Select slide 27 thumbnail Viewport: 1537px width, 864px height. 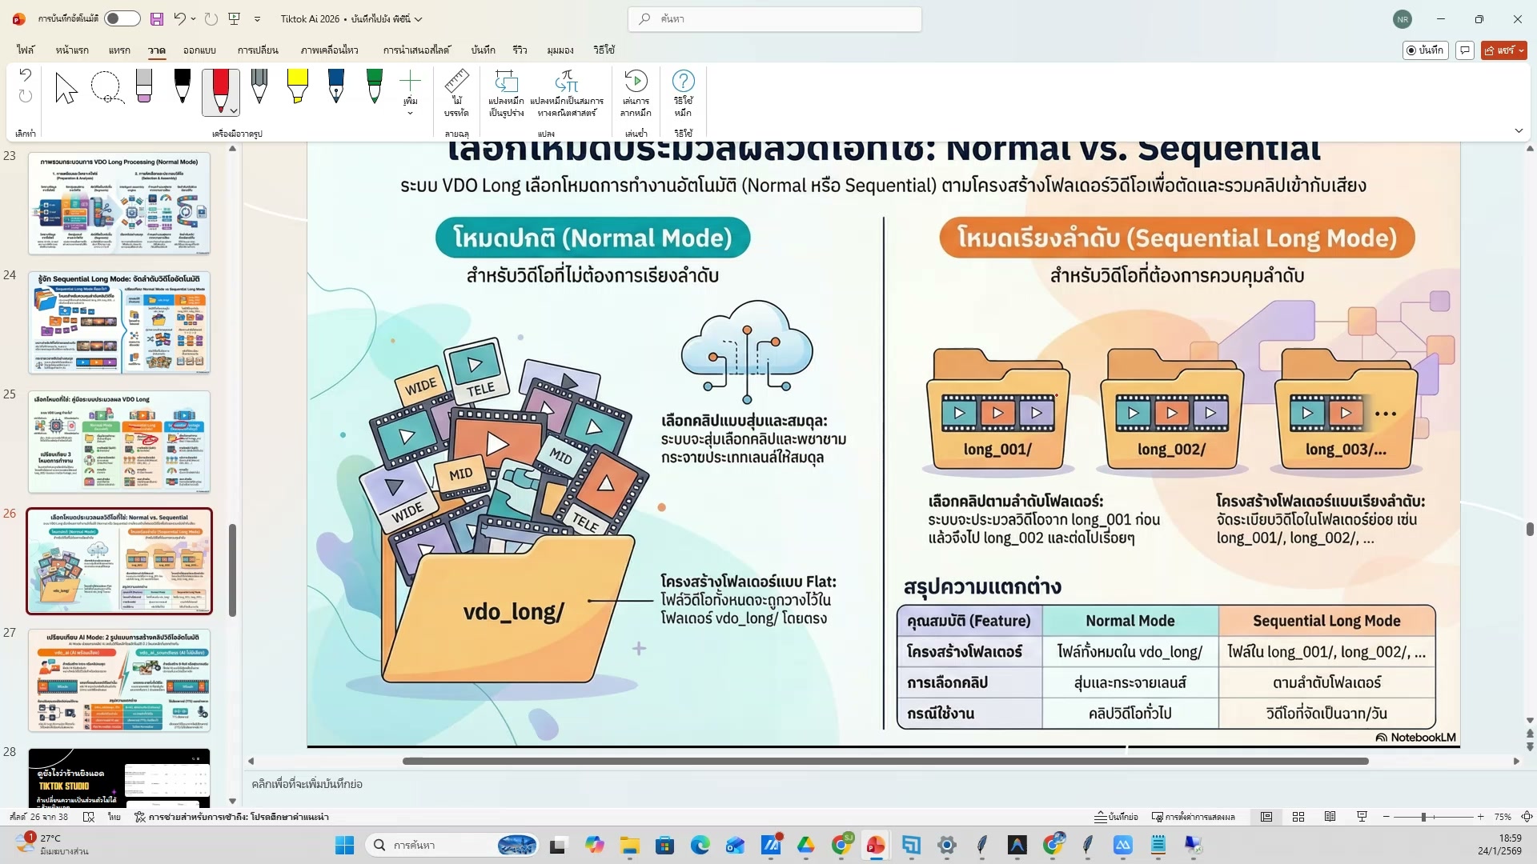coord(119,680)
